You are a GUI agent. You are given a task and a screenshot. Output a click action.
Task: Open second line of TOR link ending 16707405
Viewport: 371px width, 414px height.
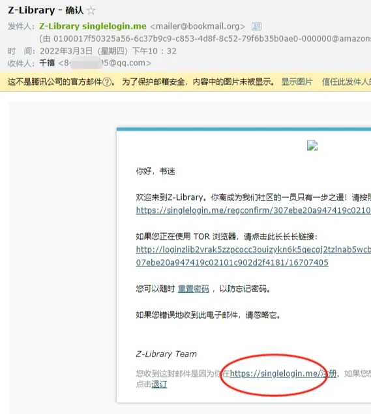(232, 263)
